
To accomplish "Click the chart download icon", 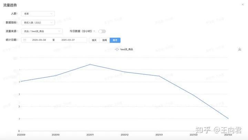I will (239, 49).
